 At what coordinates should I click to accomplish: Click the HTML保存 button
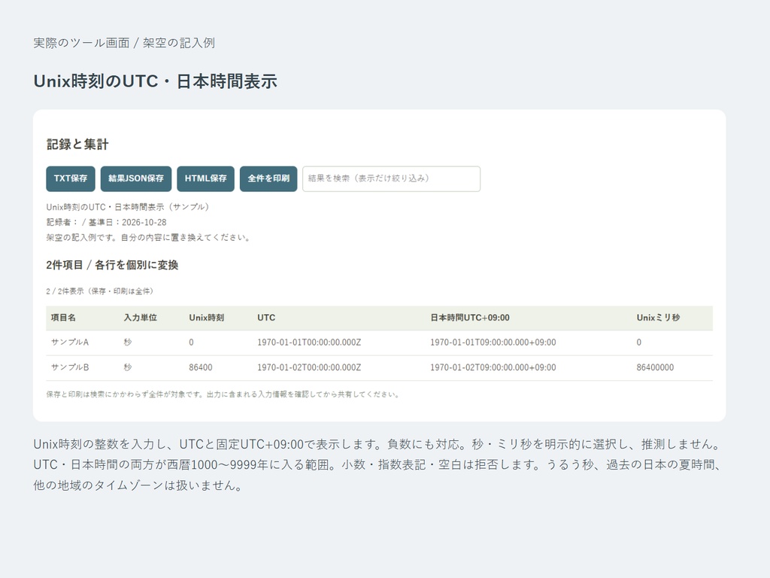(206, 179)
